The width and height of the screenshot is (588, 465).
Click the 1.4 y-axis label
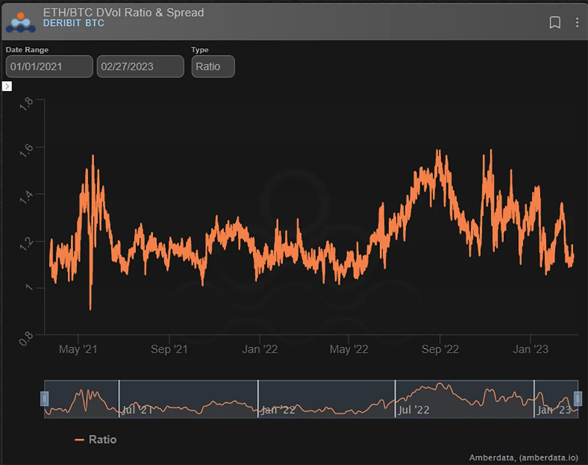coord(26,197)
